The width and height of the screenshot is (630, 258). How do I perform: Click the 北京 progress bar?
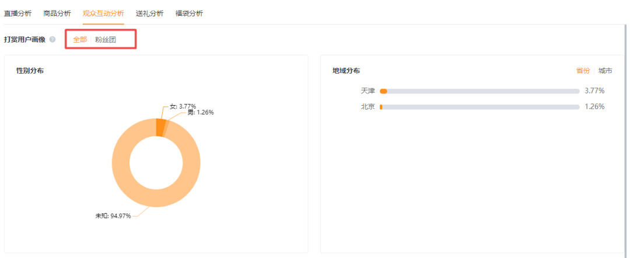tap(480, 107)
